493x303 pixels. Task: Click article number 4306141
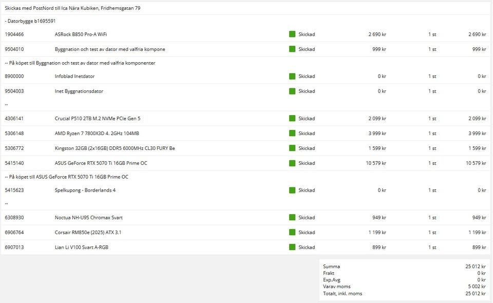[14, 119]
